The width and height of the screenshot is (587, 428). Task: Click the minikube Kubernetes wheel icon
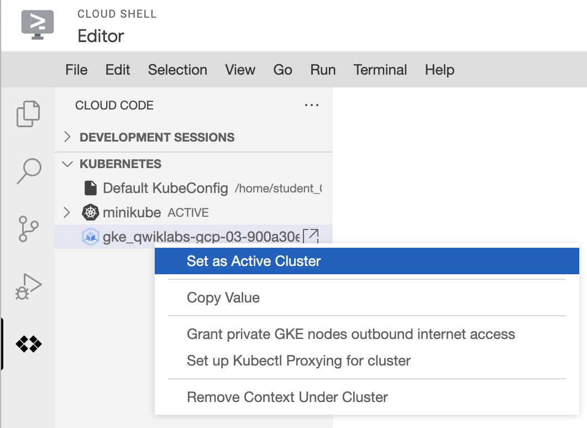click(90, 212)
